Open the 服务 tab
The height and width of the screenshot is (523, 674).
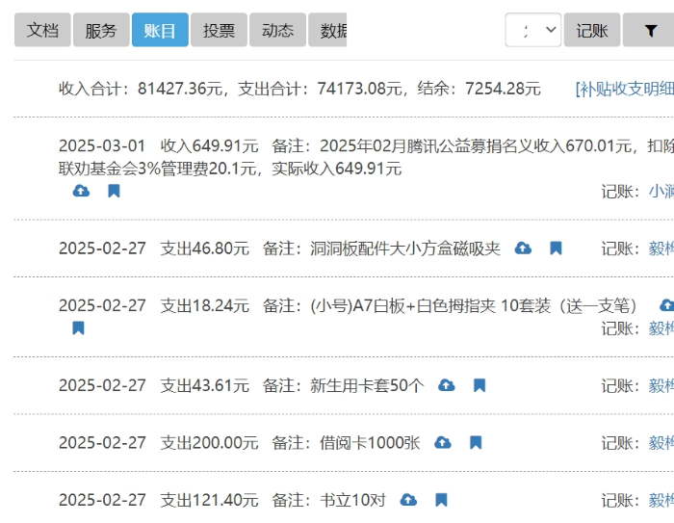tap(101, 30)
